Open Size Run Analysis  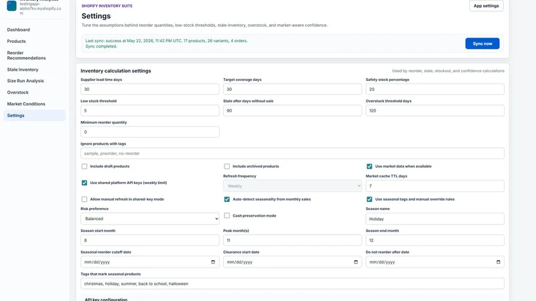click(x=25, y=81)
